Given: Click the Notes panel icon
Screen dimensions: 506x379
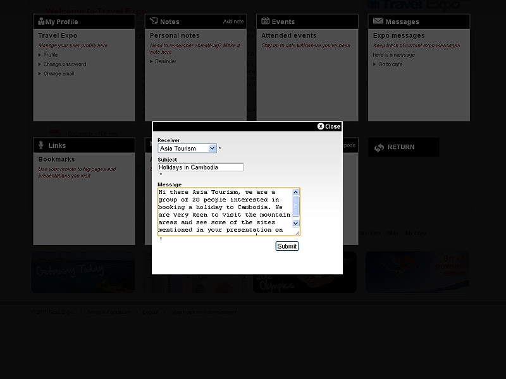Looking at the screenshot, I should click(154, 21).
